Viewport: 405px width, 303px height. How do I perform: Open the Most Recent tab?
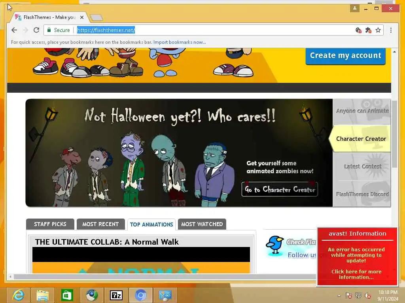point(100,224)
